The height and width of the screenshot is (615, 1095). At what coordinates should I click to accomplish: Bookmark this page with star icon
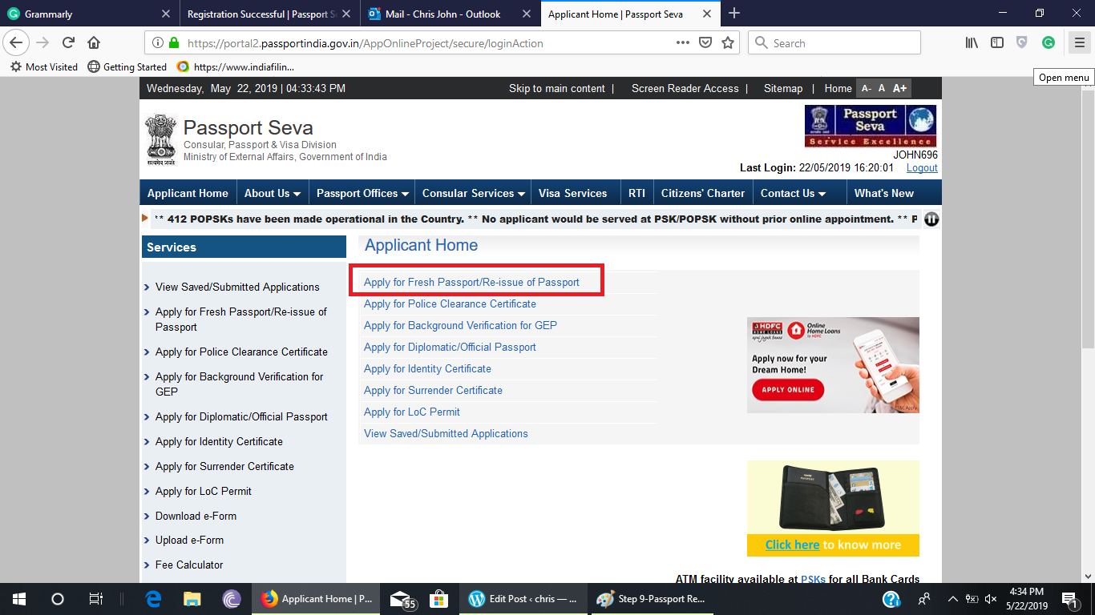point(728,43)
